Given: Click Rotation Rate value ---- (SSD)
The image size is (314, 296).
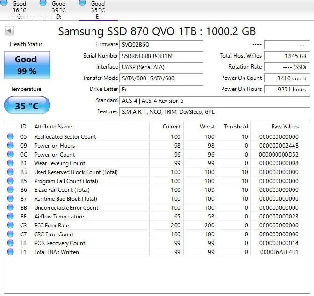Looking at the screenshot, I should (287, 67).
